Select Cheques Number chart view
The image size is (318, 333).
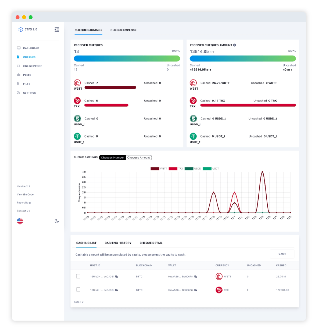click(x=112, y=157)
